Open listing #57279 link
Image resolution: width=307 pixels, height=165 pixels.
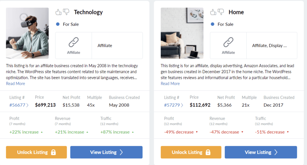173,105
